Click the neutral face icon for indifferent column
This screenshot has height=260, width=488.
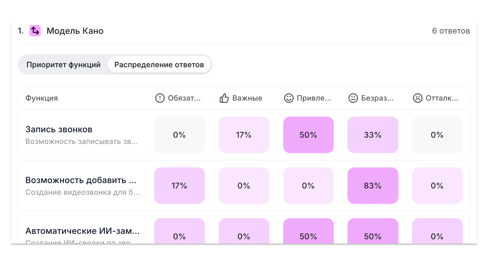(353, 98)
